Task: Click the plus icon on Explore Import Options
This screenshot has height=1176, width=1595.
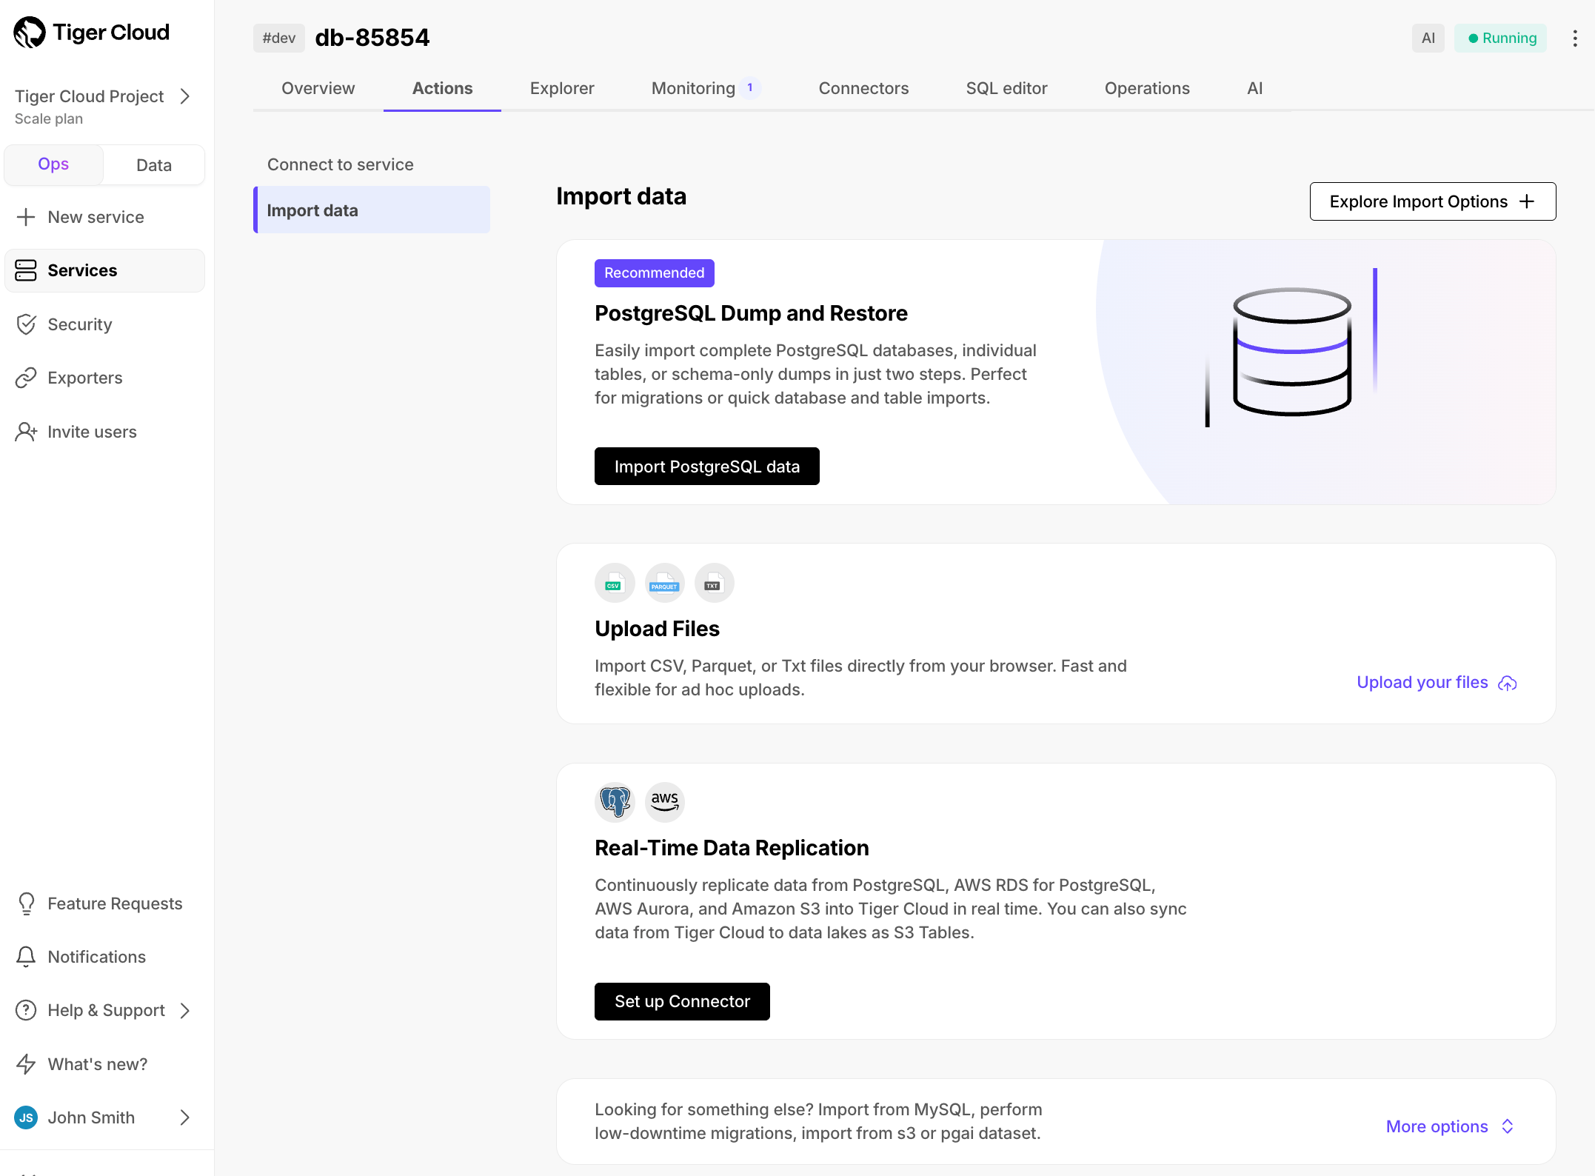Action: pos(1527,201)
